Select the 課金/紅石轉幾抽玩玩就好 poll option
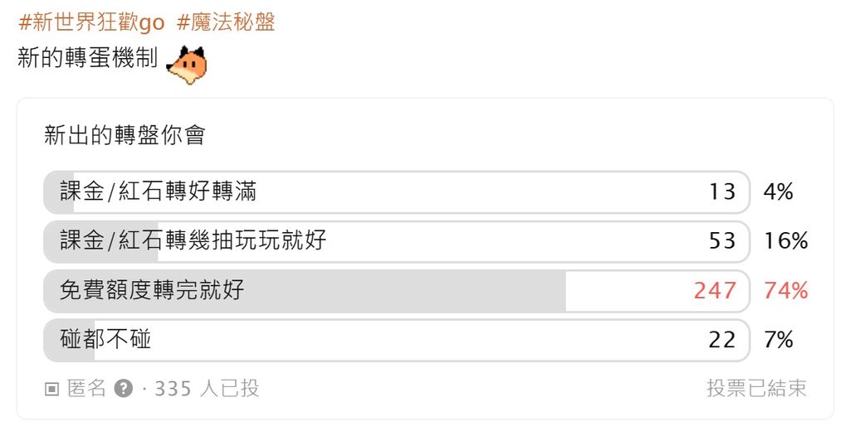The image size is (850, 436). coord(397,241)
